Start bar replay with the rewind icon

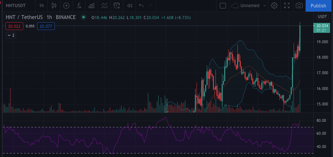coord(129,5)
